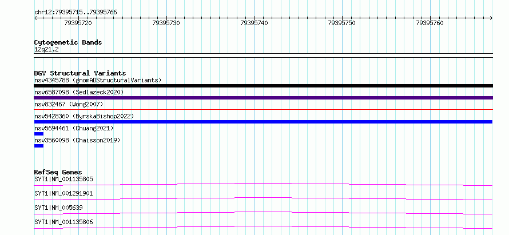Open variant nsv5694461 (Chuang2021) label

tap(74, 128)
